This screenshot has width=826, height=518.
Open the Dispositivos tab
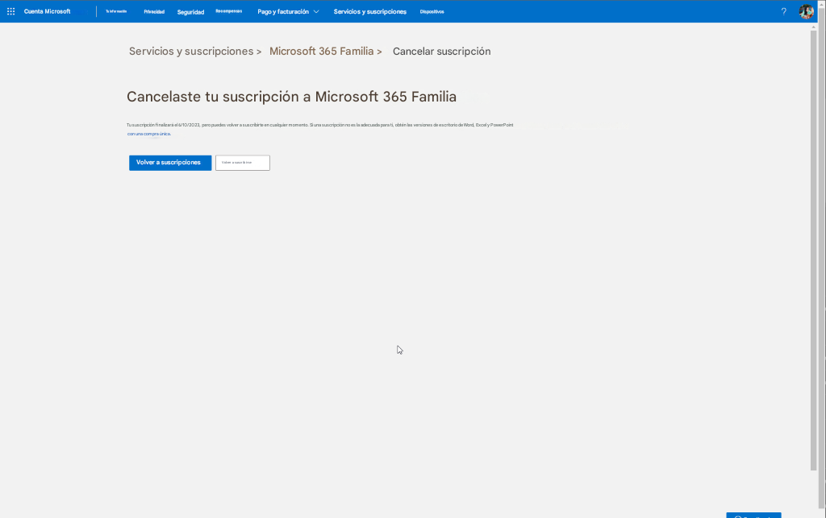pos(432,11)
